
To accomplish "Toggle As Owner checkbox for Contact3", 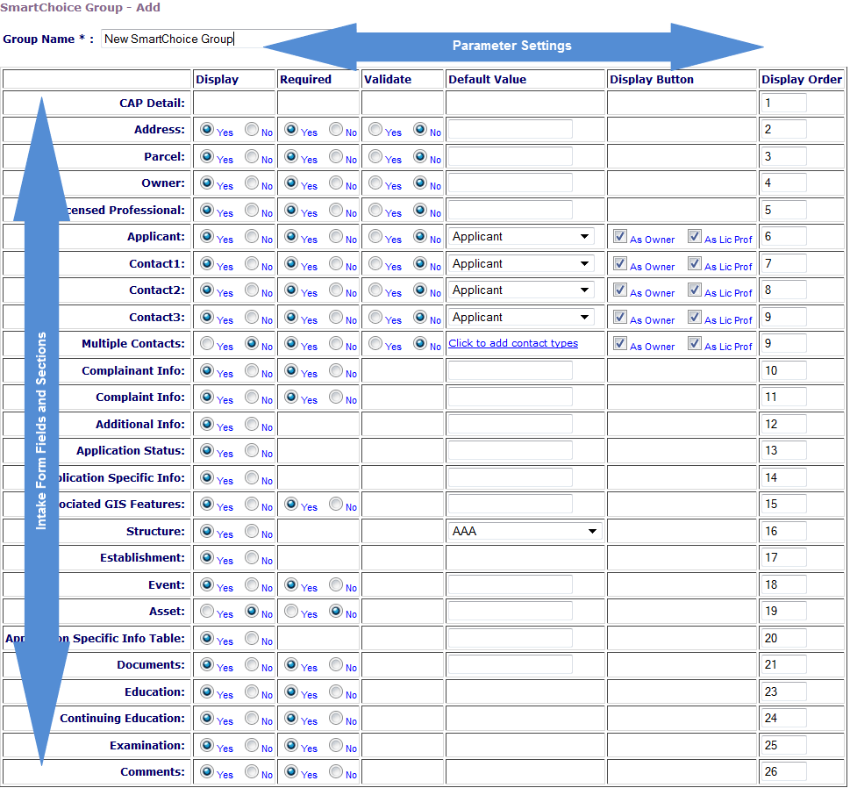I will pos(620,317).
